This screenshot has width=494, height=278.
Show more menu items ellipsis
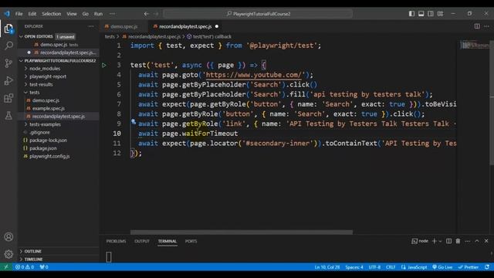tap(112, 14)
